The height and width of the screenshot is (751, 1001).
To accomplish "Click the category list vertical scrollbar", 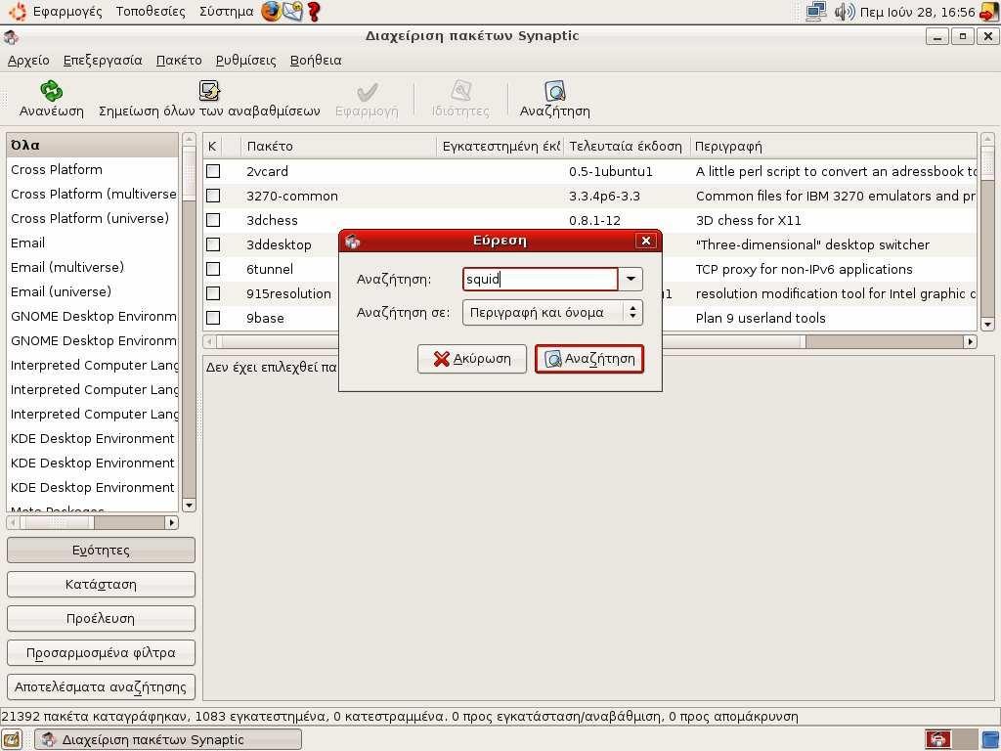I will point(189,323).
